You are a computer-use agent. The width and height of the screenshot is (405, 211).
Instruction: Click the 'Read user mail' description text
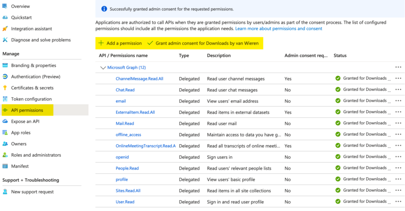[x=221, y=123]
